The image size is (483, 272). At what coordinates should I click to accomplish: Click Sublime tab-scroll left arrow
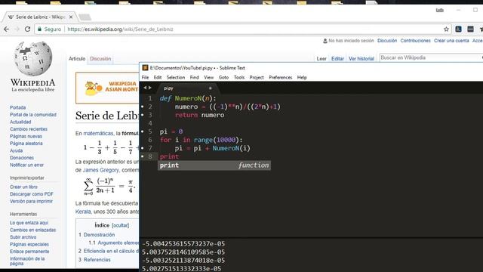(x=145, y=88)
